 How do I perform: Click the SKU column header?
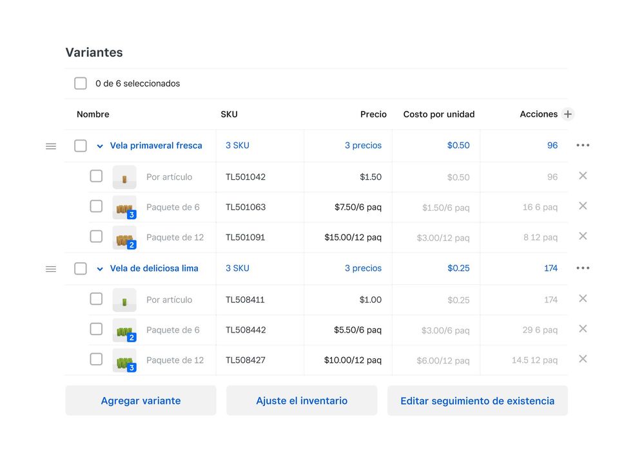pos(229,114)
